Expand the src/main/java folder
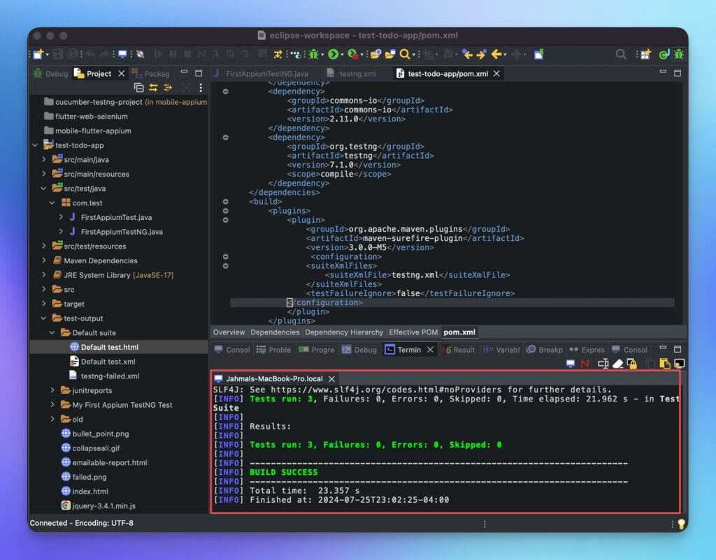Image resolution: width=716 pixels, height=560 pixels. [x=44, y=160]
